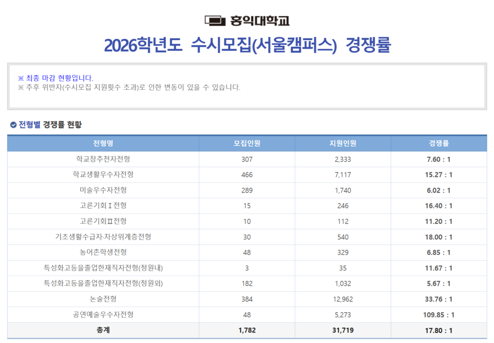
Task: Click the 5,273 applicants cell
Action: pyautogui.click(x=343, y=315)
